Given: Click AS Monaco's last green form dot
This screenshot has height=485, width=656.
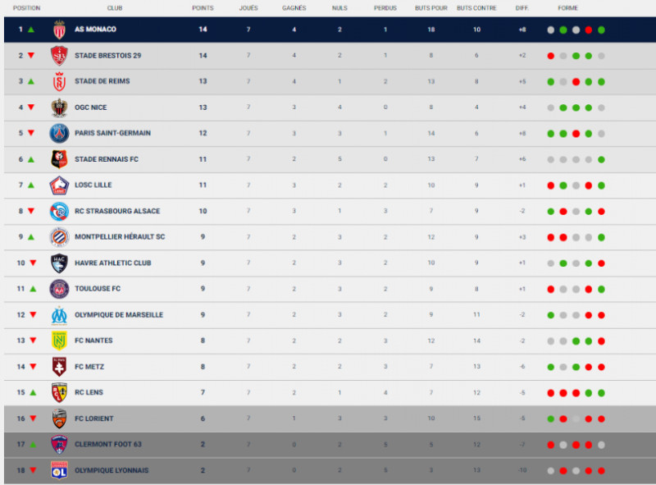Looking at the screenshot, I should point(601,30).
